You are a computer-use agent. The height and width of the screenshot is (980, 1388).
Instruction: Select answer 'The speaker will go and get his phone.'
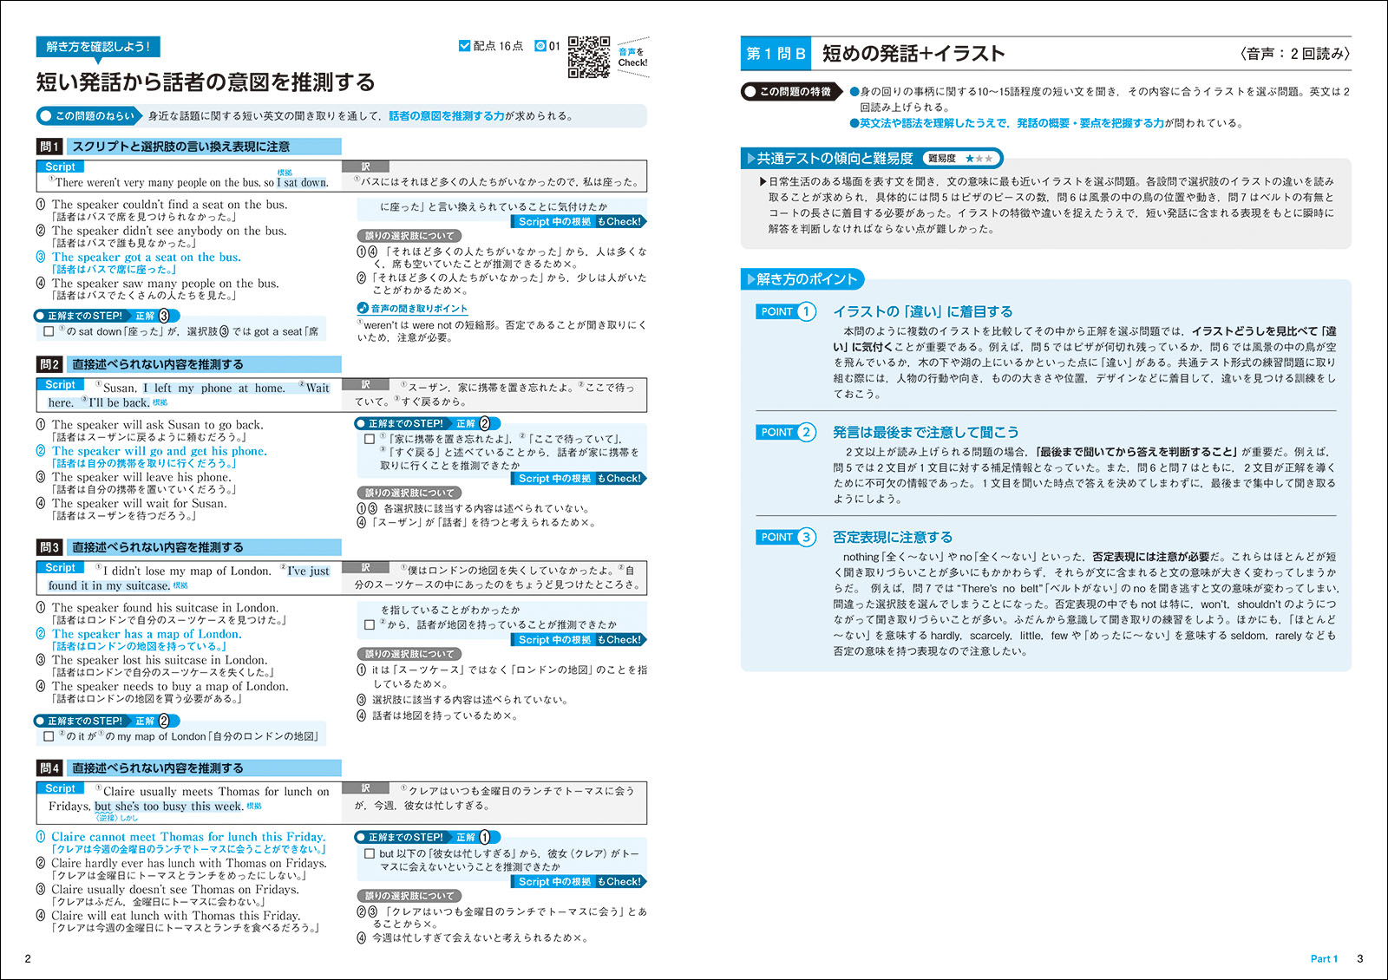pyautogui.click(x=159, y=451)
